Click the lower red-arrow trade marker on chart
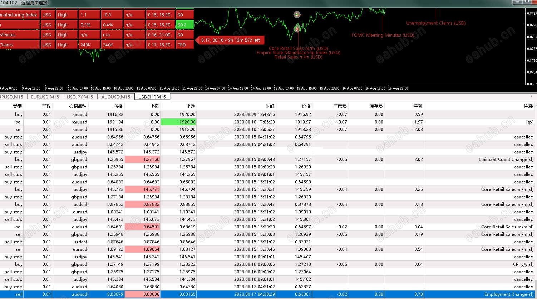 [x=297, y=29]
